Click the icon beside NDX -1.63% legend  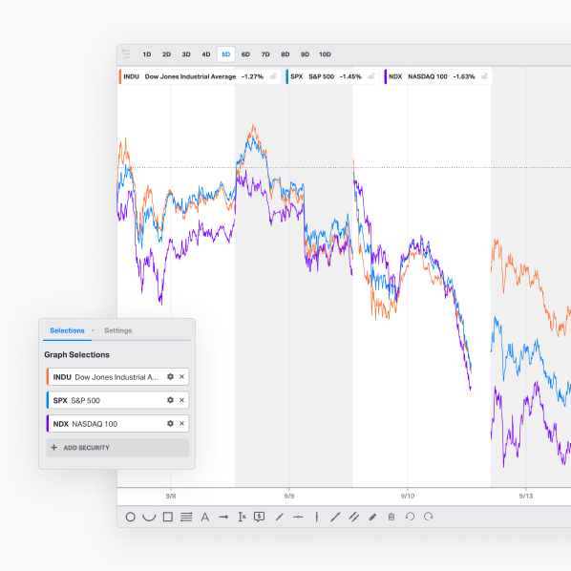tap(484, 76)
